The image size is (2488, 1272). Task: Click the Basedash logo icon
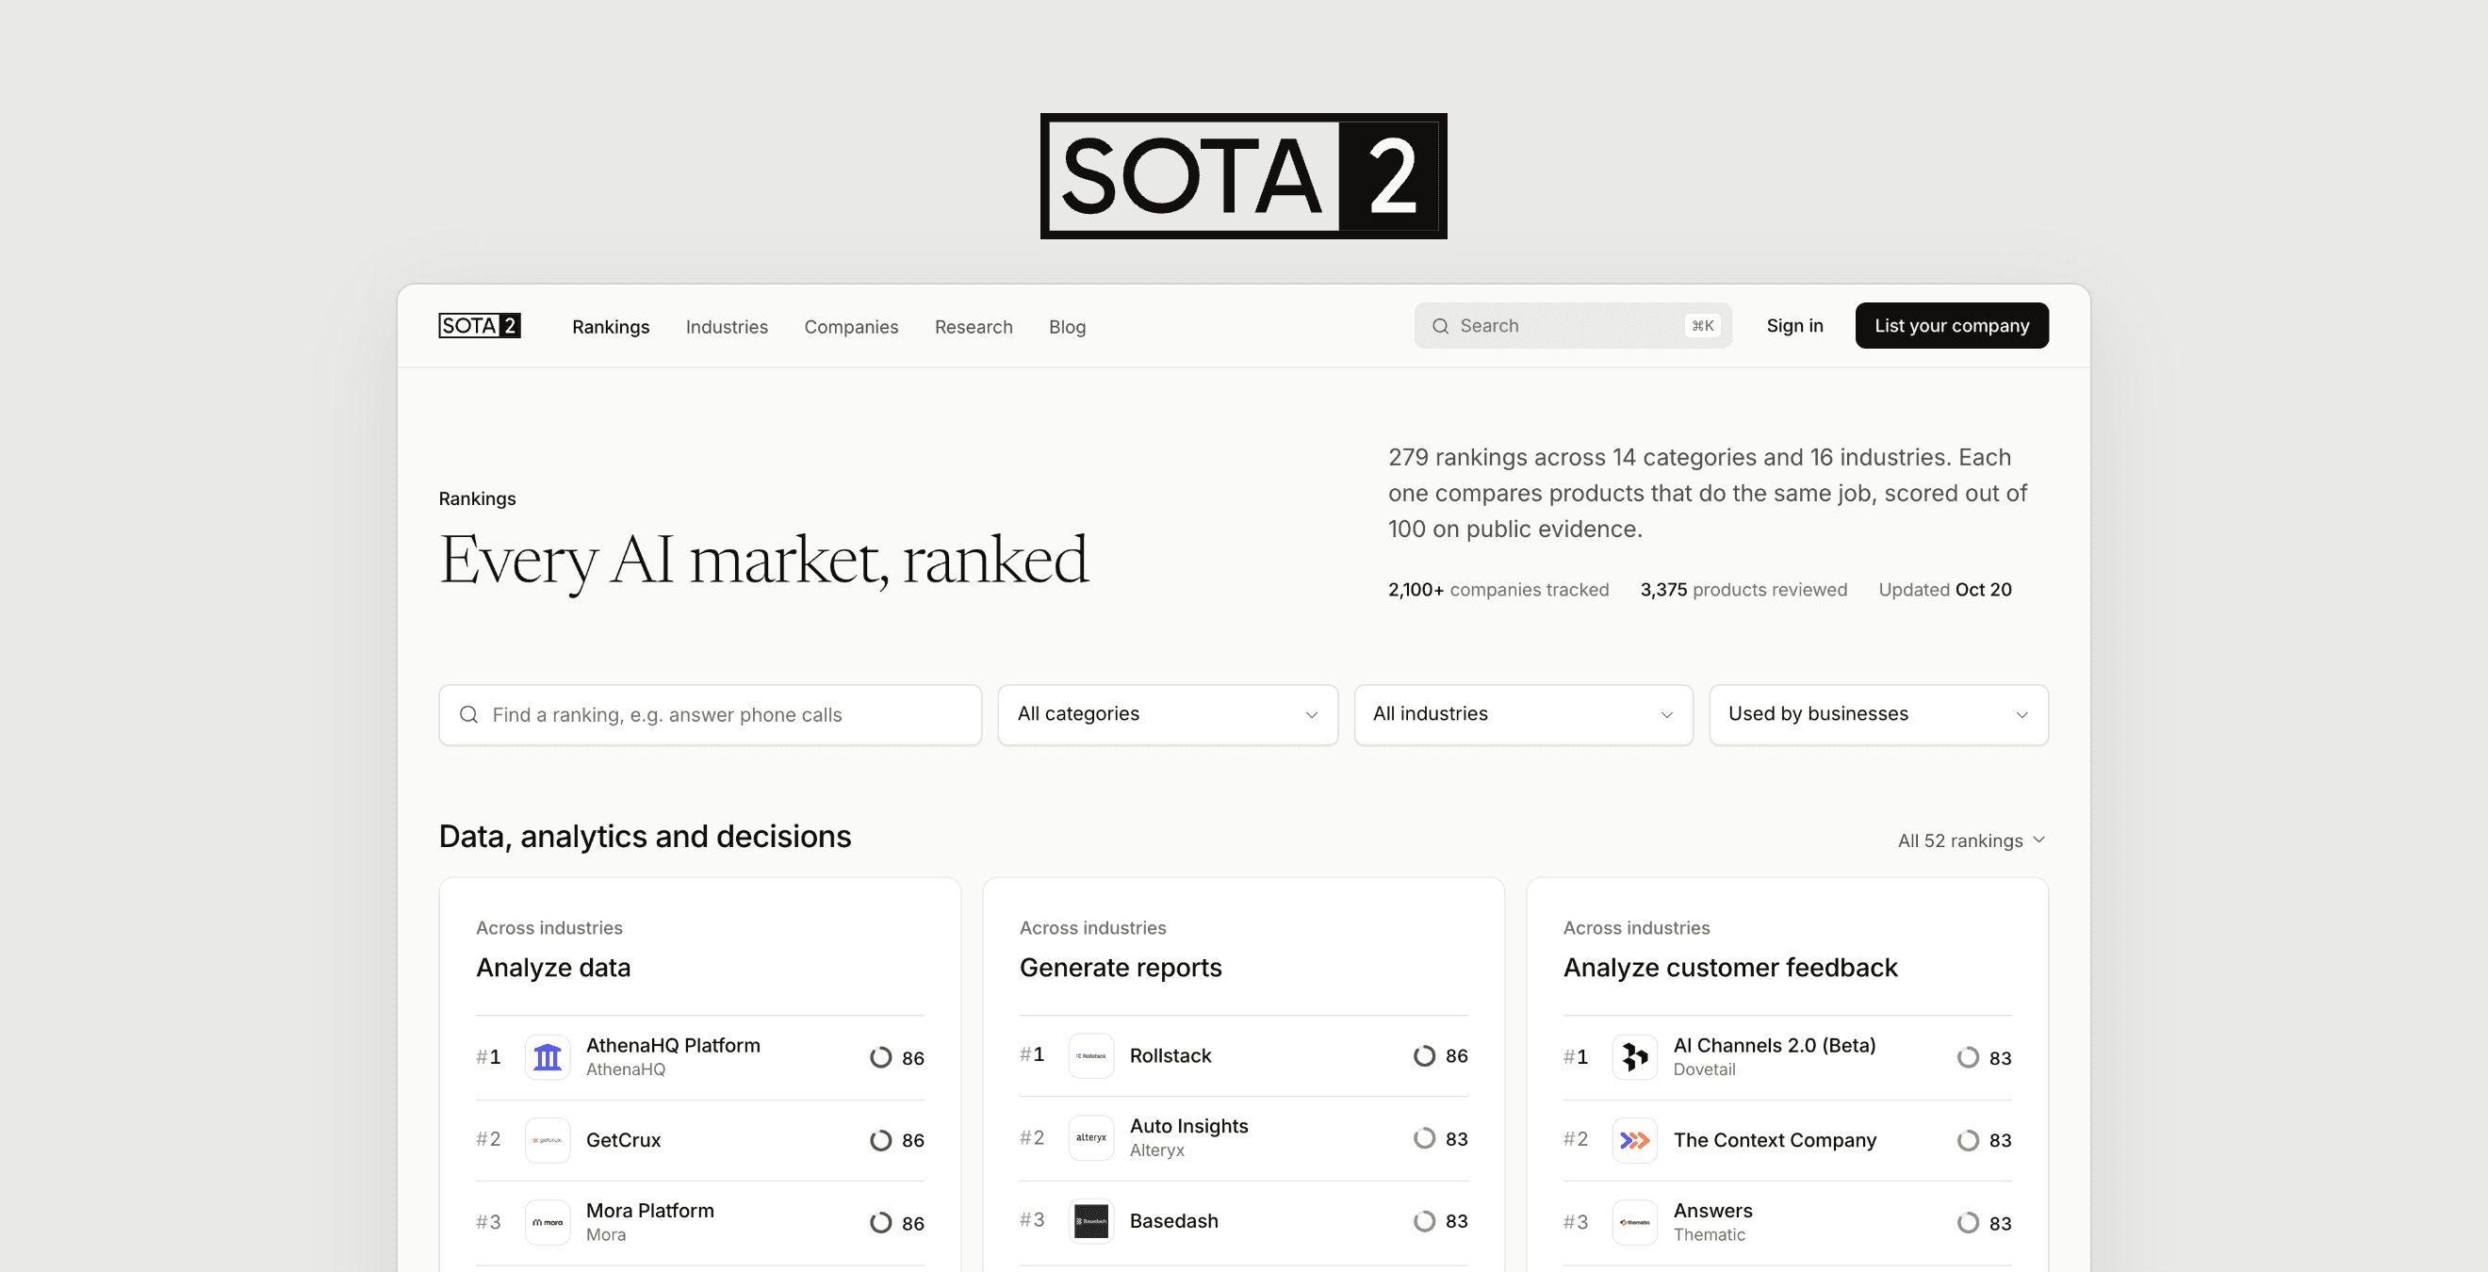tap(1091, 1221)
